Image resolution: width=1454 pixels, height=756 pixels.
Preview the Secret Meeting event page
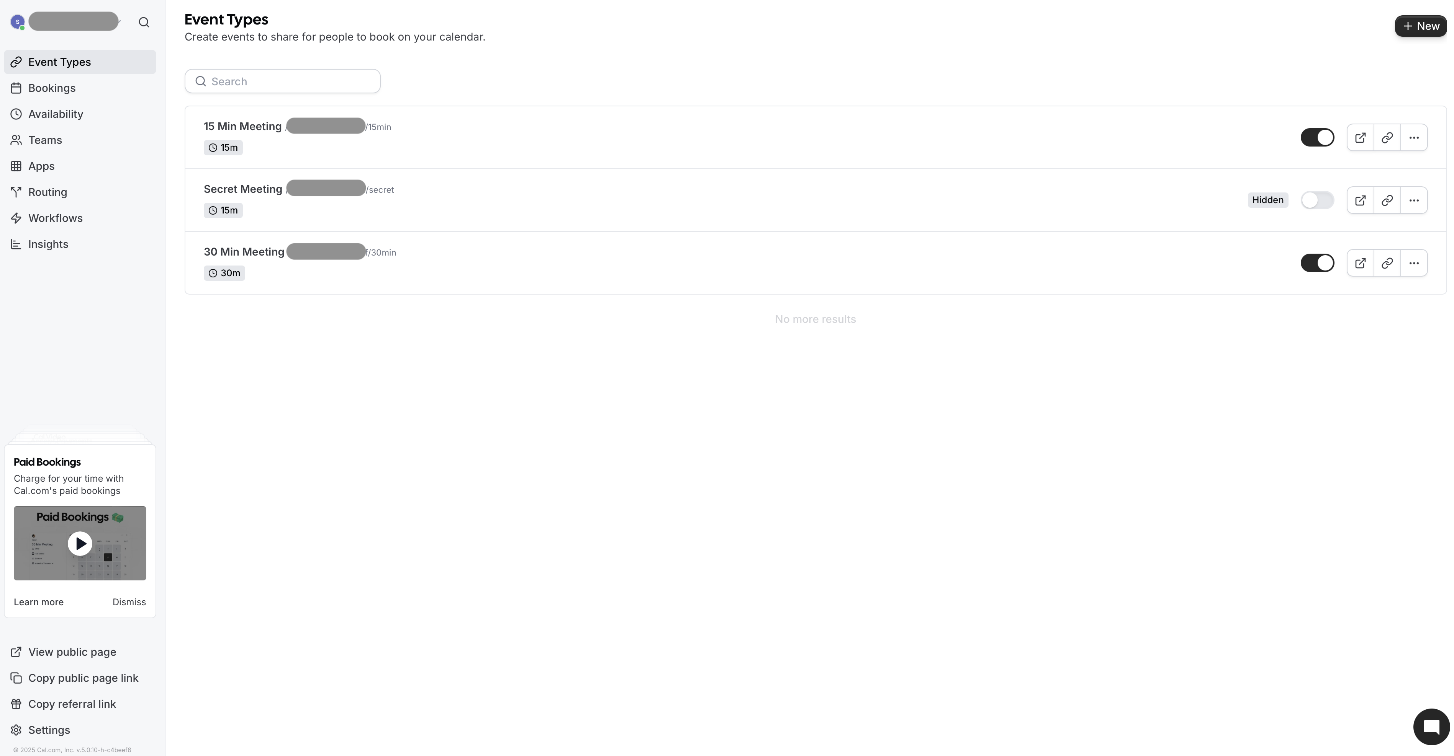(x=1360, y=200)
